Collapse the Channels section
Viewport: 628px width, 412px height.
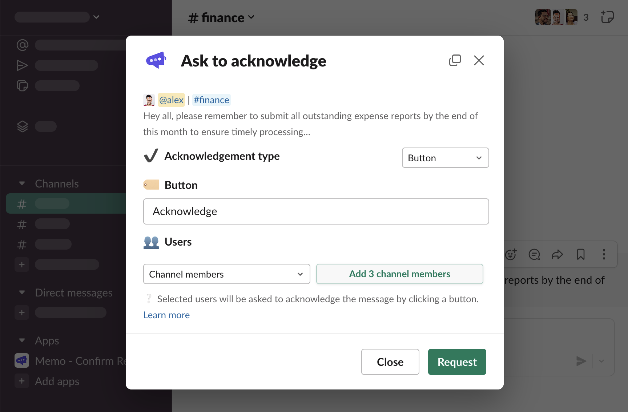(x=22, y=183)
